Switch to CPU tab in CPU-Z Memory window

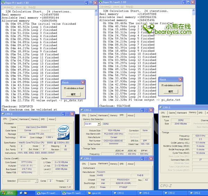coord(163,113)
